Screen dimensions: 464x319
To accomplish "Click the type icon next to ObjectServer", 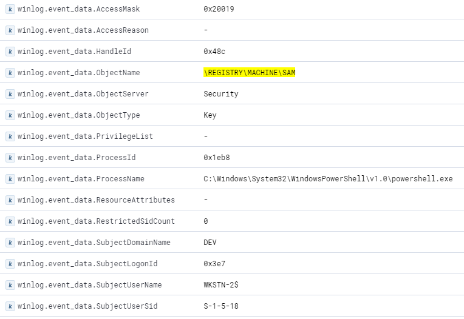I will tap(10, 94).
